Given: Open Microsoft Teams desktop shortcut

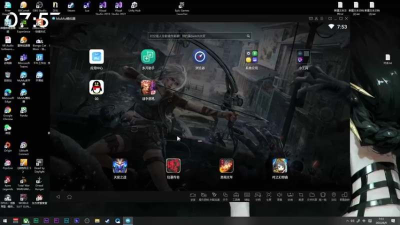Looking at the screenshot, I should pyautogui.click(x=23, y=60).
